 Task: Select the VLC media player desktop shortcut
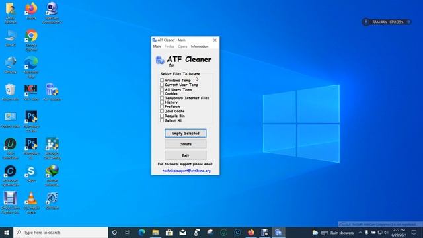click(31, 203)
